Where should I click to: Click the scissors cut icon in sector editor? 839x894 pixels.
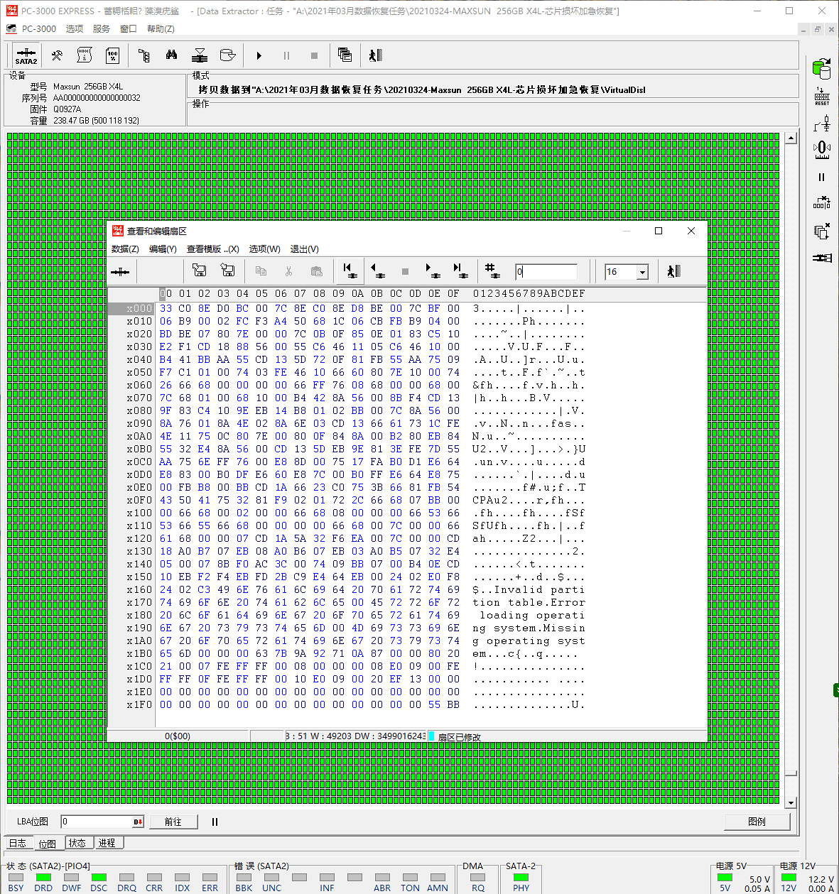click(288, 271)
